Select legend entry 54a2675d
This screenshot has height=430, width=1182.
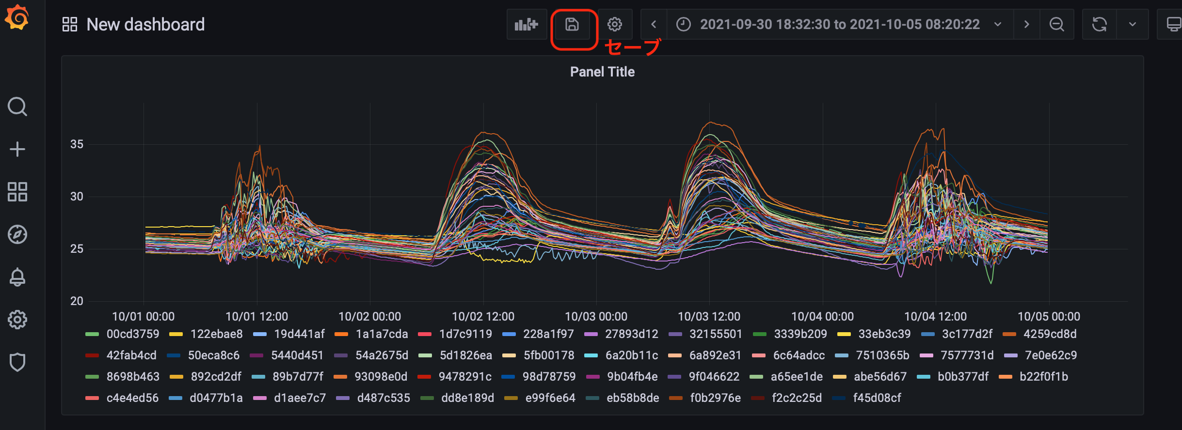382,355
